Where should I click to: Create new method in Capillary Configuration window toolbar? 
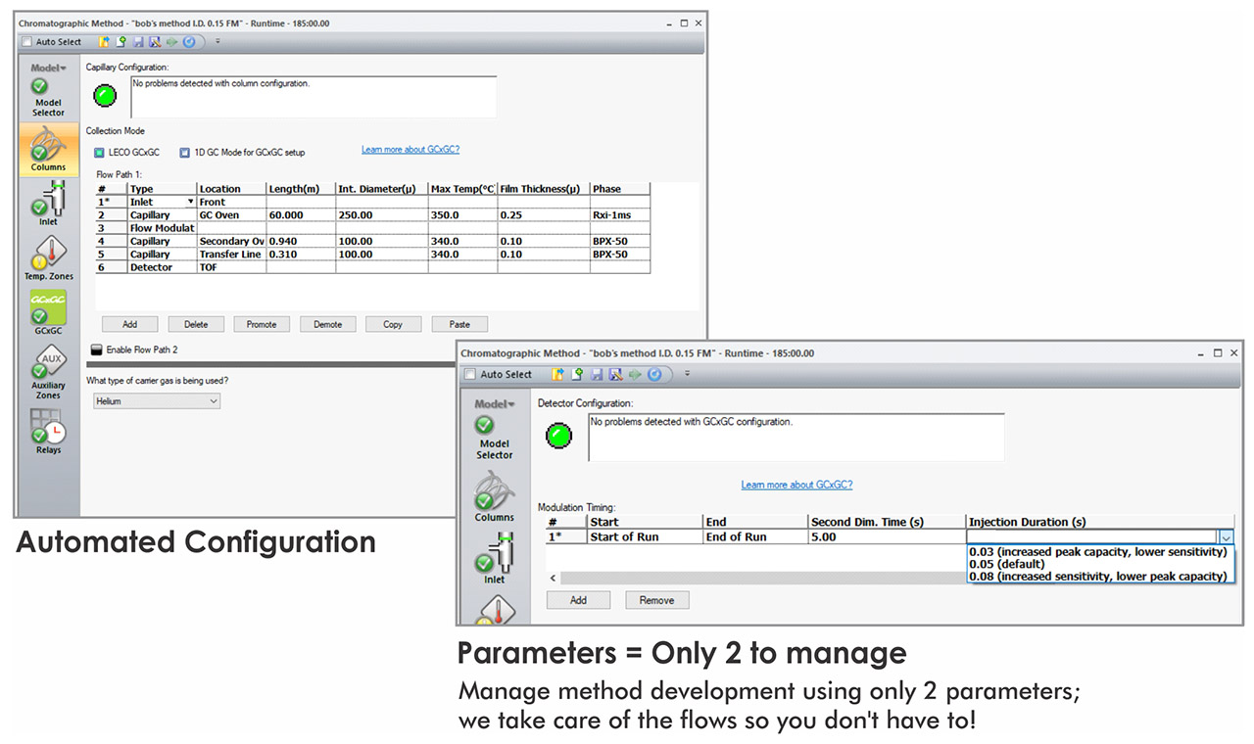click(x=121, y=42)
